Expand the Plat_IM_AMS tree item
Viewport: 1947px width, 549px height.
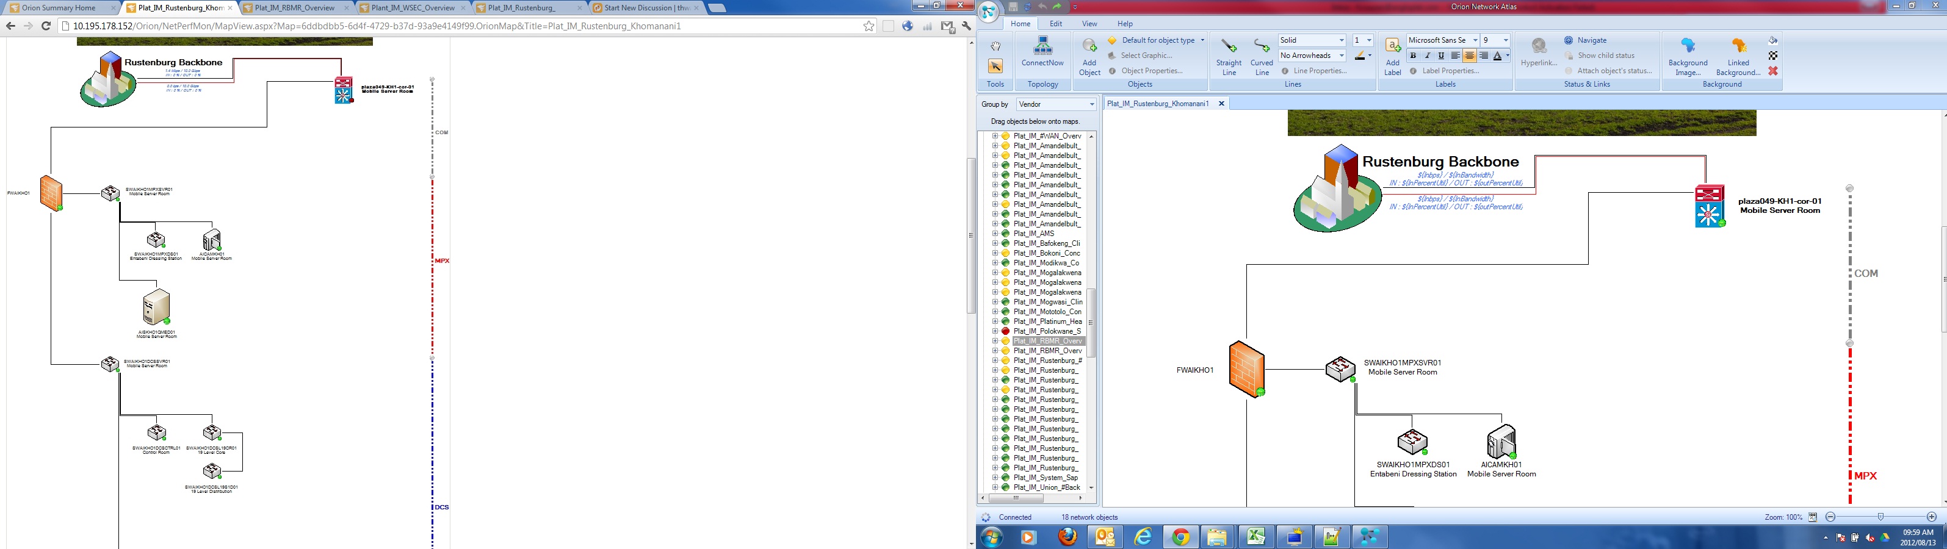996,234
